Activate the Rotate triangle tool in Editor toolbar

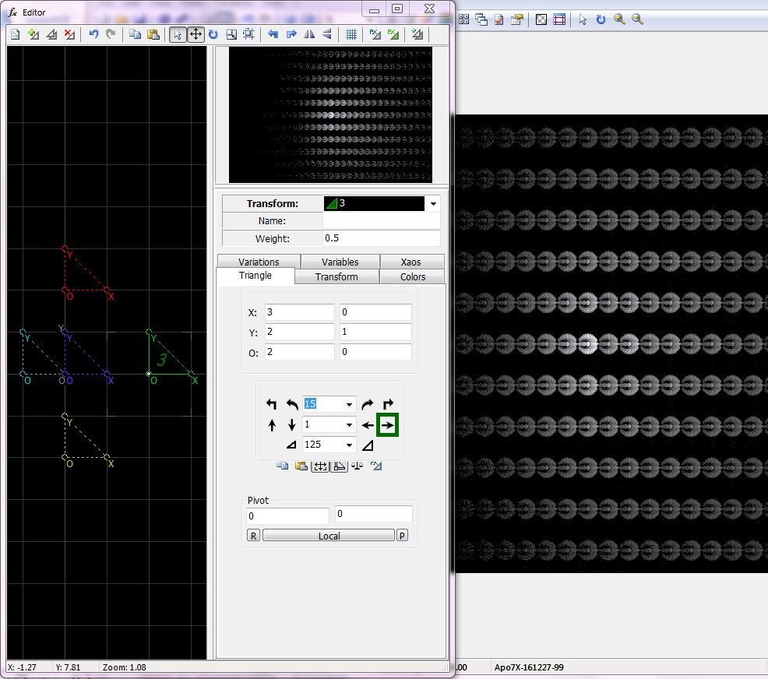click(x=213, y=34)
